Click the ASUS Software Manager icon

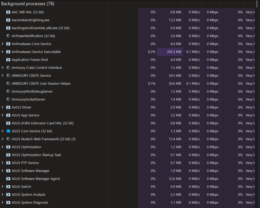pos(8,171)
